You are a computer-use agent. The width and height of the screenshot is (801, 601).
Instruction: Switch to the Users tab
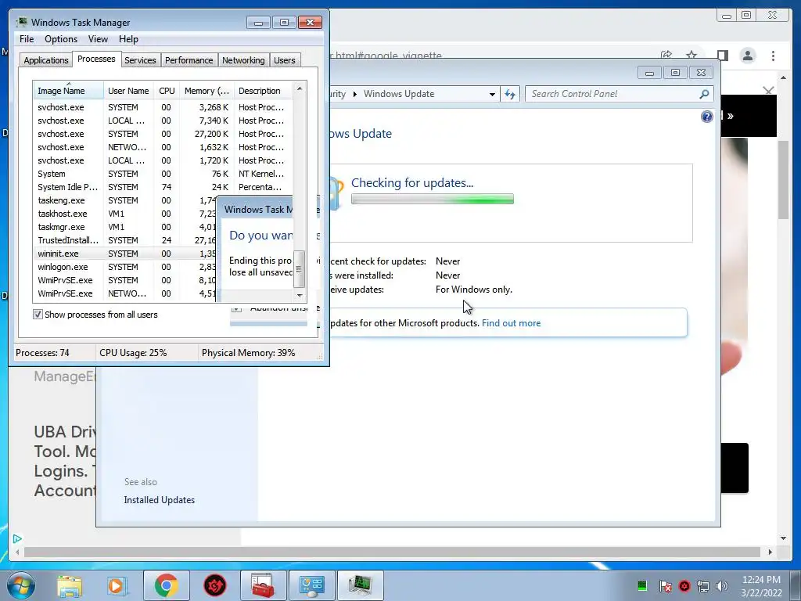[x=284, y=60]
